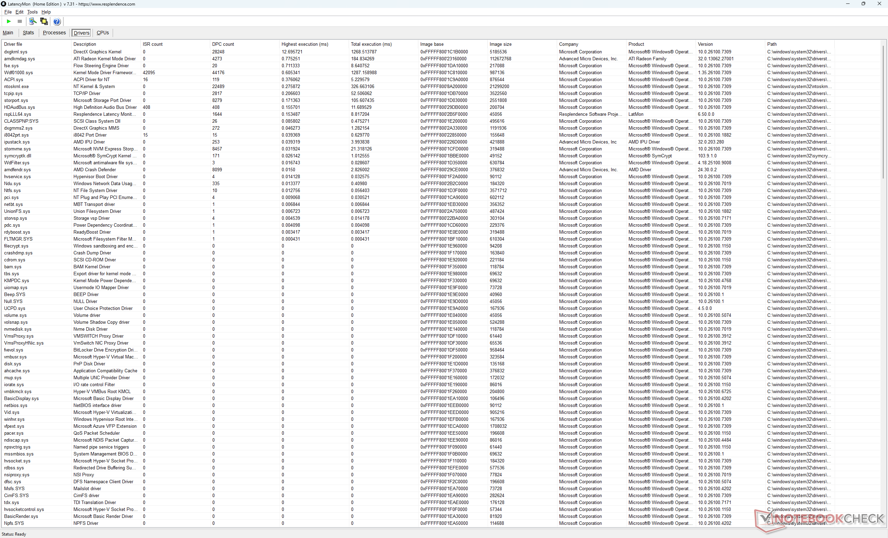Image resolution: width=888 pixels, height=538 pixels.
Task: Click the overlapping yellow squares toolbar icon
Action: (44, 21)
